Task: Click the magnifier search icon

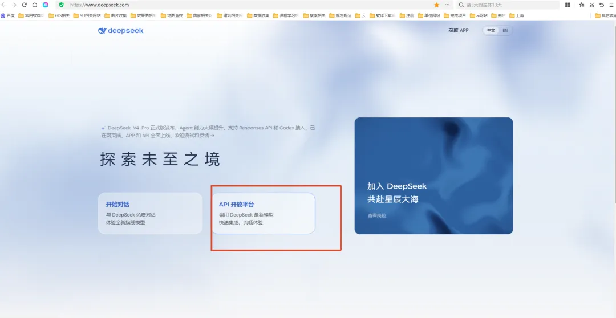Action: [461, 5]
